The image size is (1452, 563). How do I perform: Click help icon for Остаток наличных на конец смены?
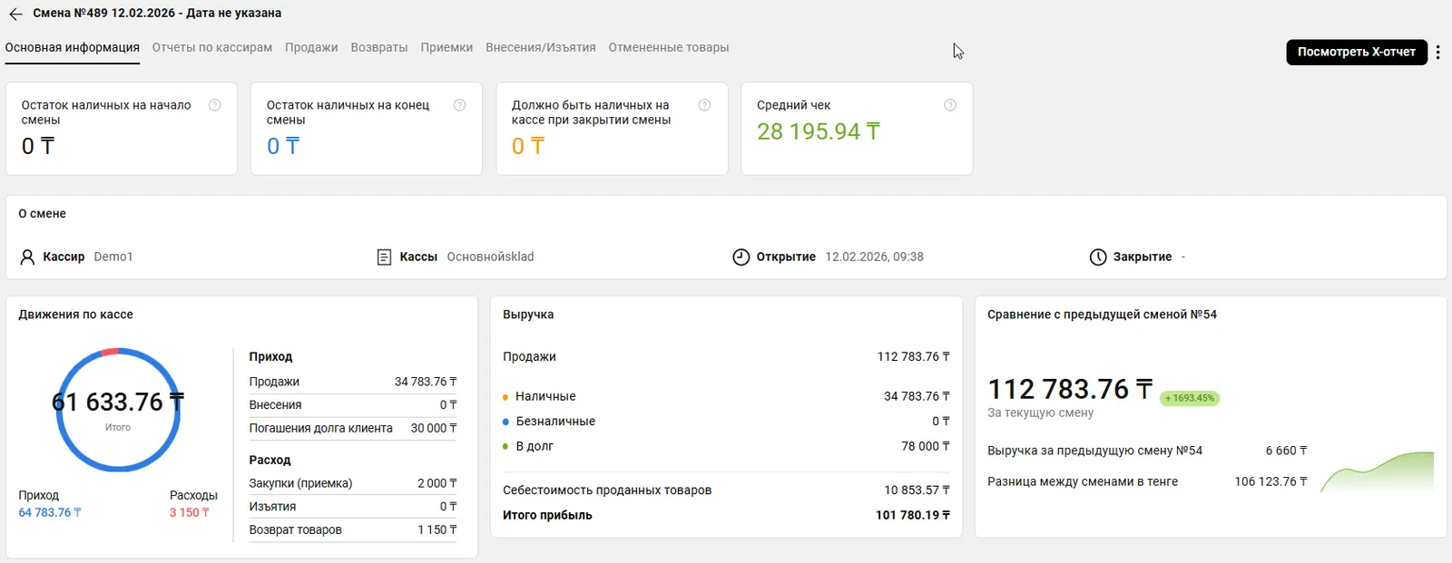click(x=460, y=105)
